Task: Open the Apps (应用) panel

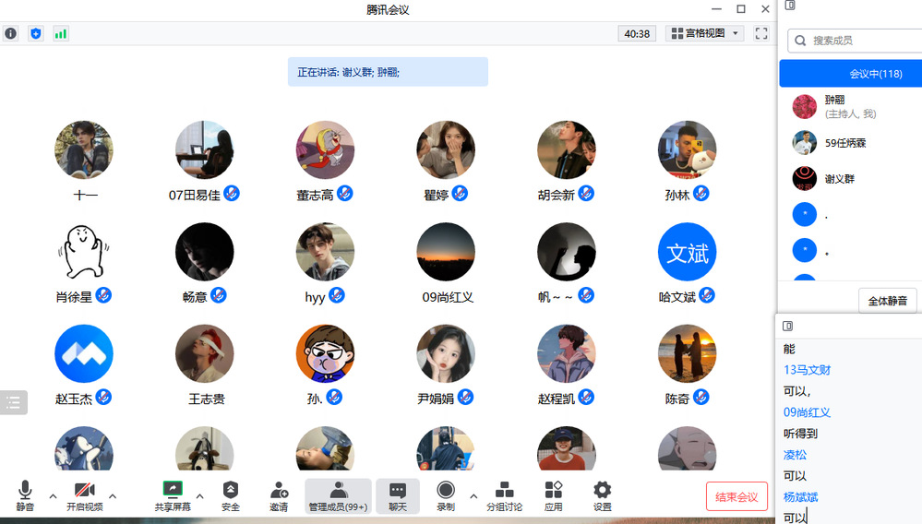Action: (554, 496)
